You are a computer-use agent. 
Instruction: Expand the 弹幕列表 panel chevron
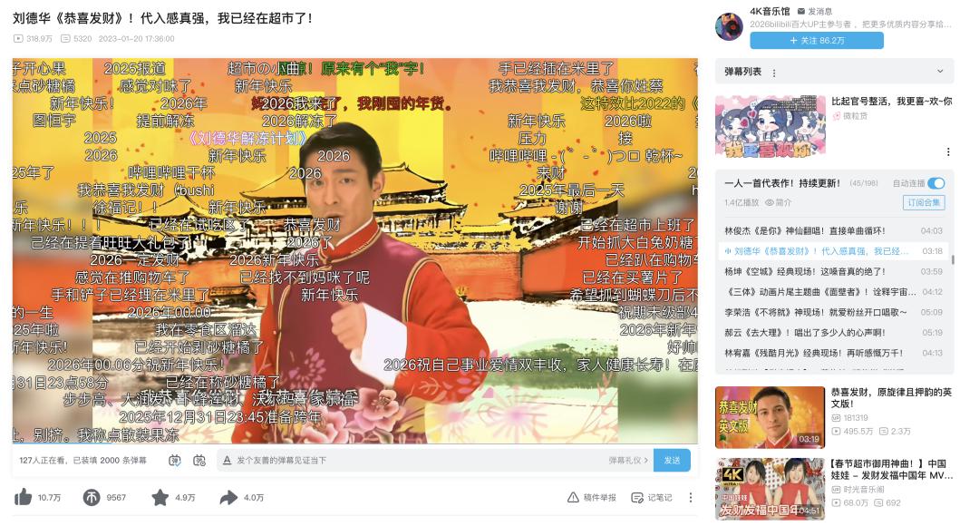click(x=940, y=72)
